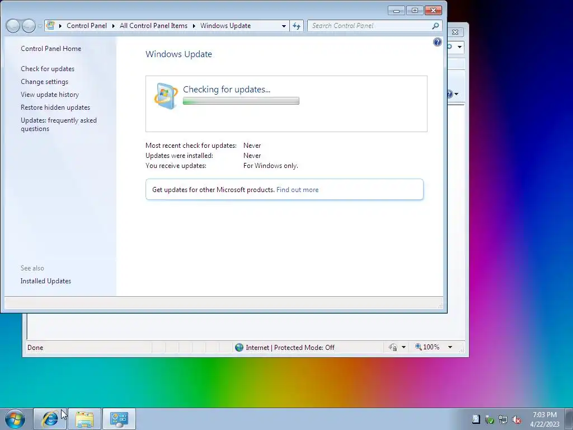
Task: Click the Control Panel taskbar button
Action: [x=119, y=419]
